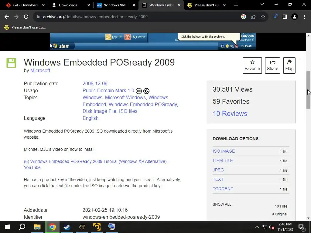Click the Creative Commons CC icon

(138, 91)
